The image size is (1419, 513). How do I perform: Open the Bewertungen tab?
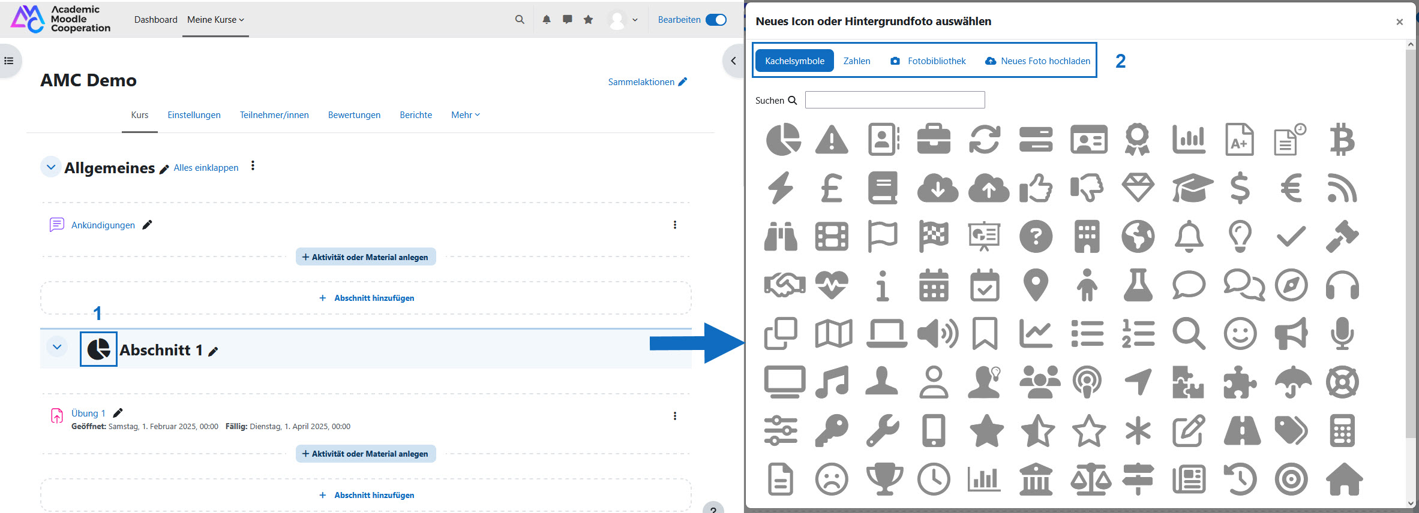354,114
